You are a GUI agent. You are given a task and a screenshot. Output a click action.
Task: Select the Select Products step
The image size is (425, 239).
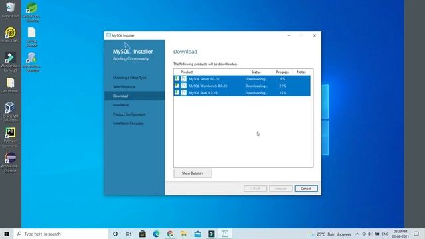click(x=124, y=87)
